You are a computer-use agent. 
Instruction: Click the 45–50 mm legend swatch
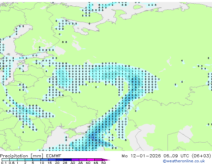coord(98,160)
